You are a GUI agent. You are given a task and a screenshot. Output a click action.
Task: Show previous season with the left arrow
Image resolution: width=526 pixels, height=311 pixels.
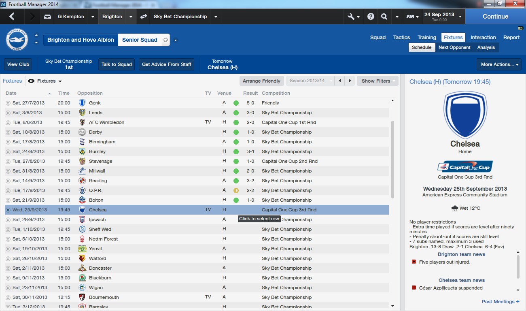[x=340, y=81]
